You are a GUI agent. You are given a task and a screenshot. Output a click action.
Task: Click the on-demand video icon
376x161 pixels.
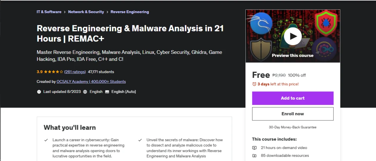pyautogui.click(x=254, y=148)
